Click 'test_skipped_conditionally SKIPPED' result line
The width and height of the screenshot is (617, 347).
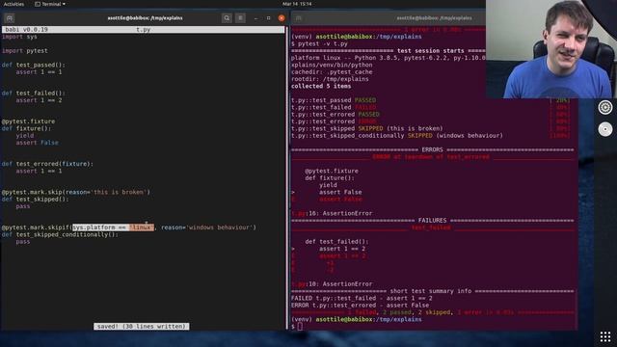click(x=397, y=136)
